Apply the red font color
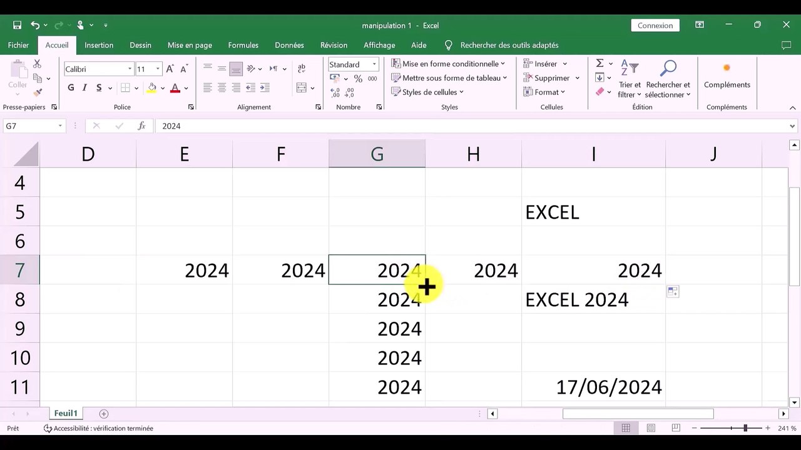 tap(175, 88)
